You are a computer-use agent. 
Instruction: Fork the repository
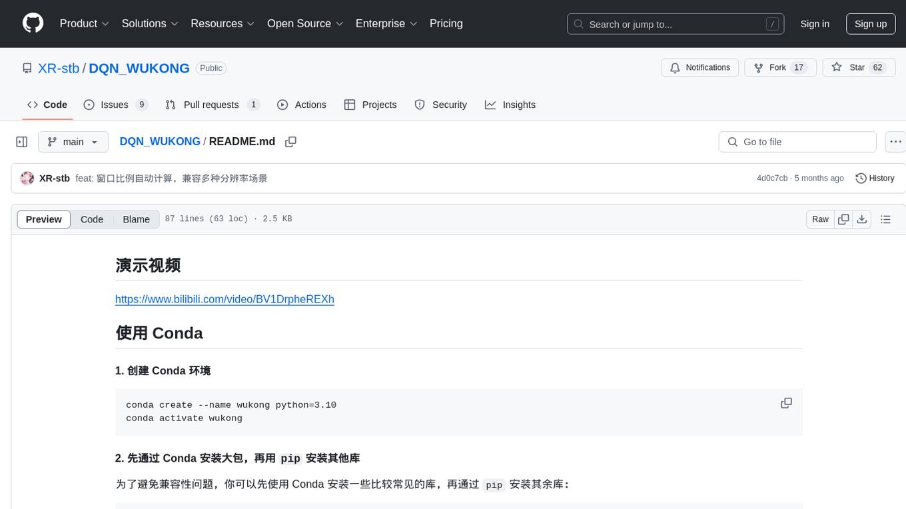[x=781, y=68]
